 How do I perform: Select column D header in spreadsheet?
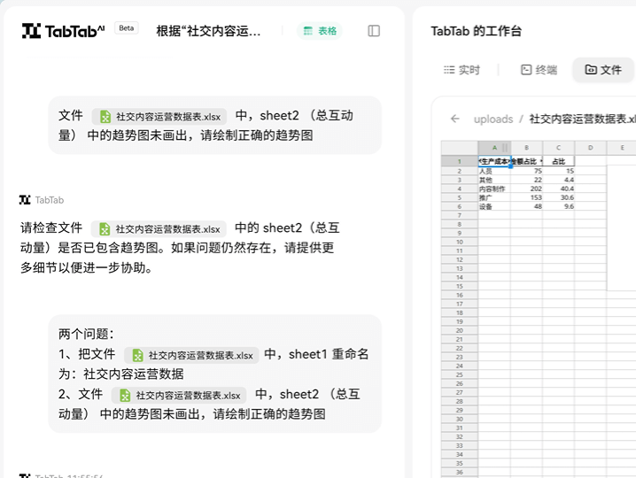click(x=590, y=148)
